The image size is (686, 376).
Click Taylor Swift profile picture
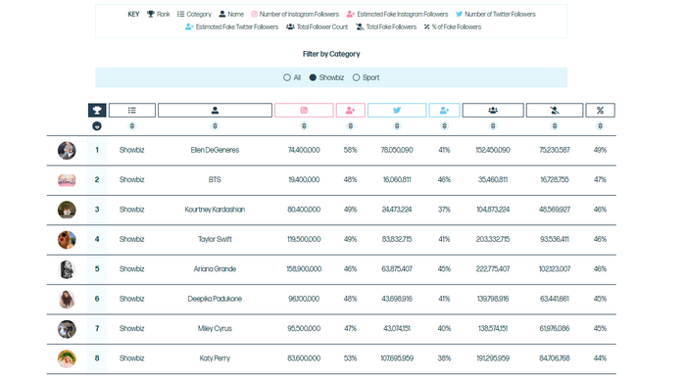coord(67,240)
